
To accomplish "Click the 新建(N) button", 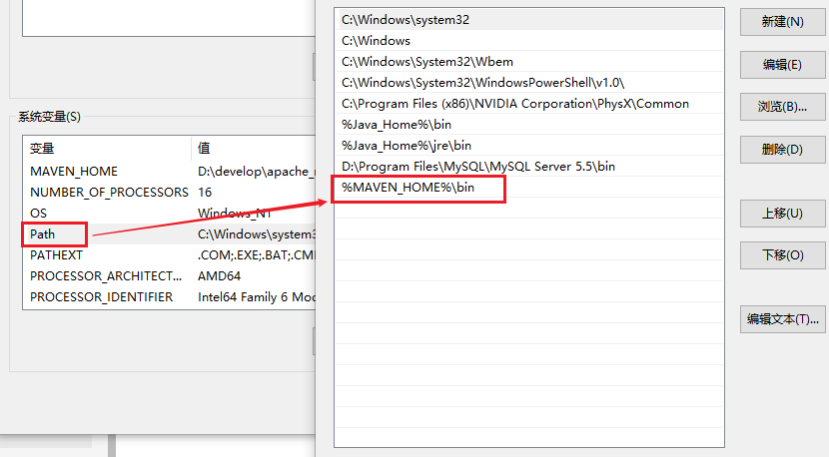I will [782, 22].
